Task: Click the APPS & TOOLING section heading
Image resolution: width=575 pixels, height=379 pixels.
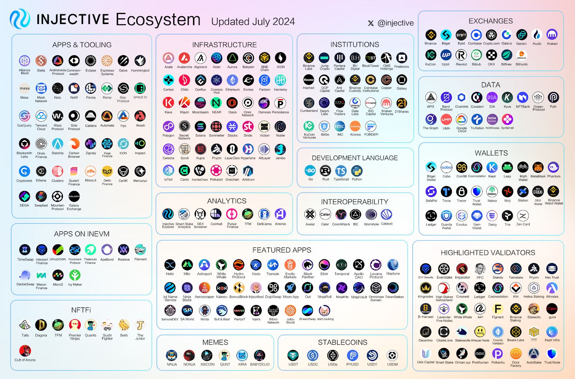Action: coord(82,45)
